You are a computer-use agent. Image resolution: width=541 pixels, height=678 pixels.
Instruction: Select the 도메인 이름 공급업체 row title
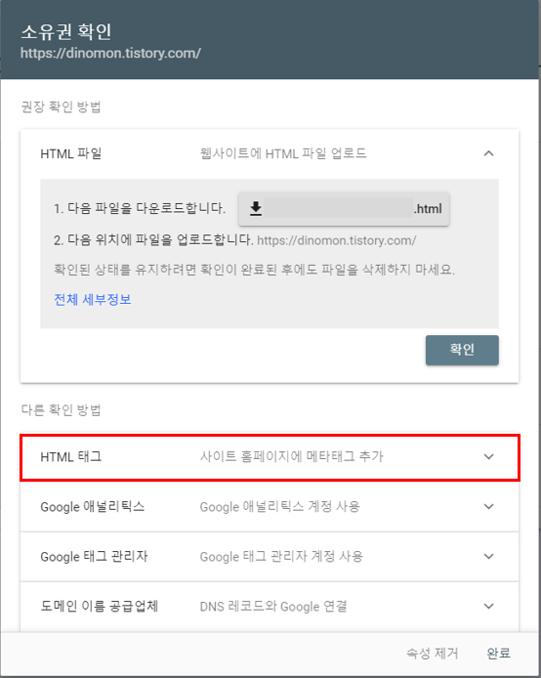click(x=100, y=607)
